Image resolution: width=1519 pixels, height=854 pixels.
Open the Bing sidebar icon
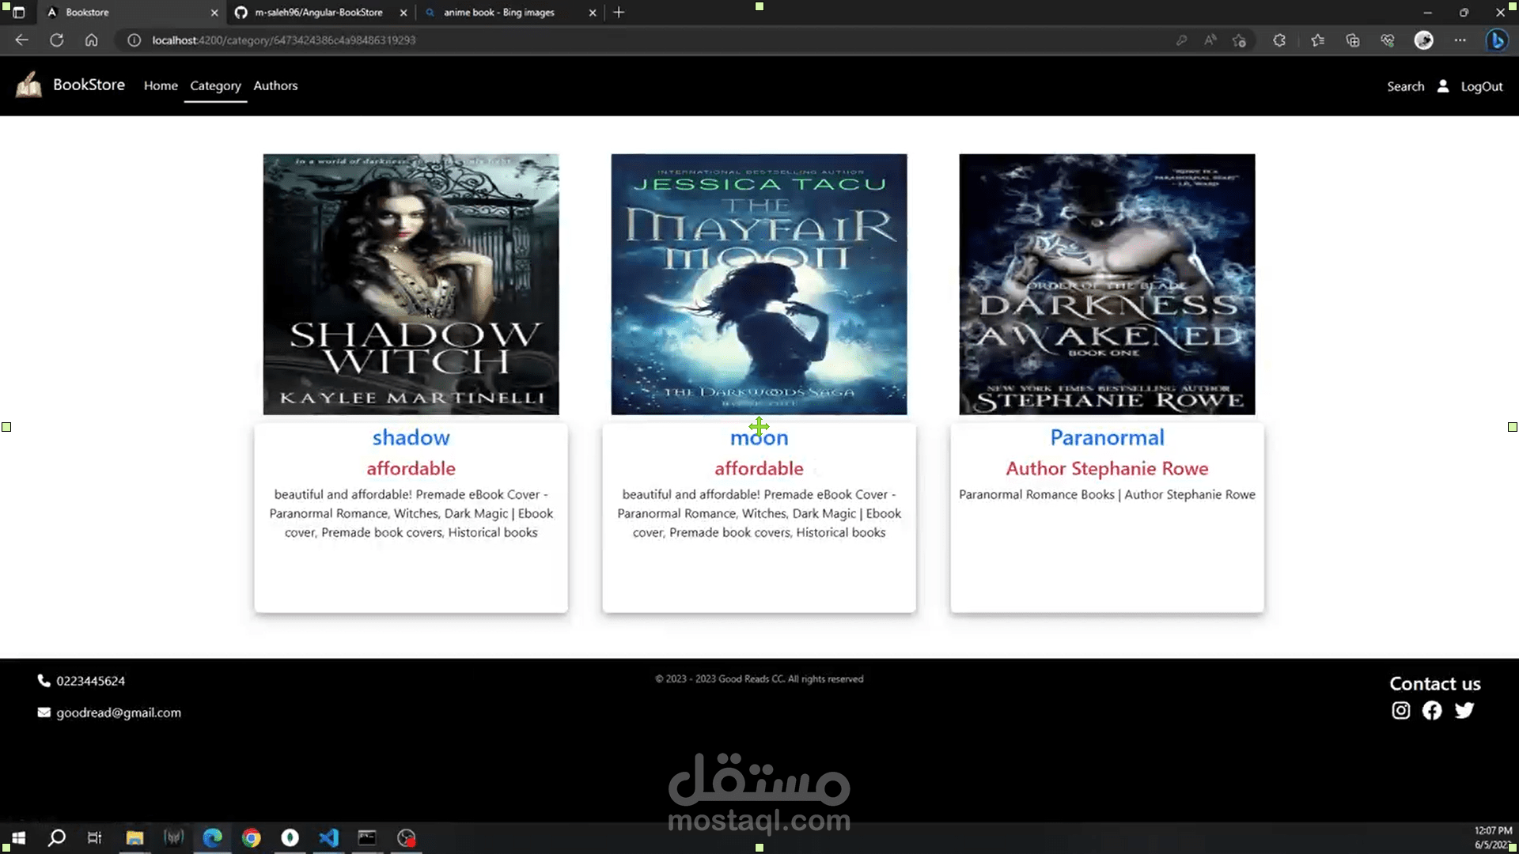tap(1497, 40)
